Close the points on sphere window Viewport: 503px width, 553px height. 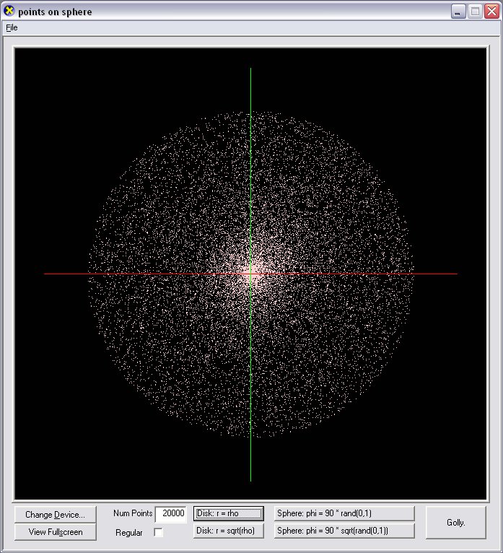[x=491, y=12]
